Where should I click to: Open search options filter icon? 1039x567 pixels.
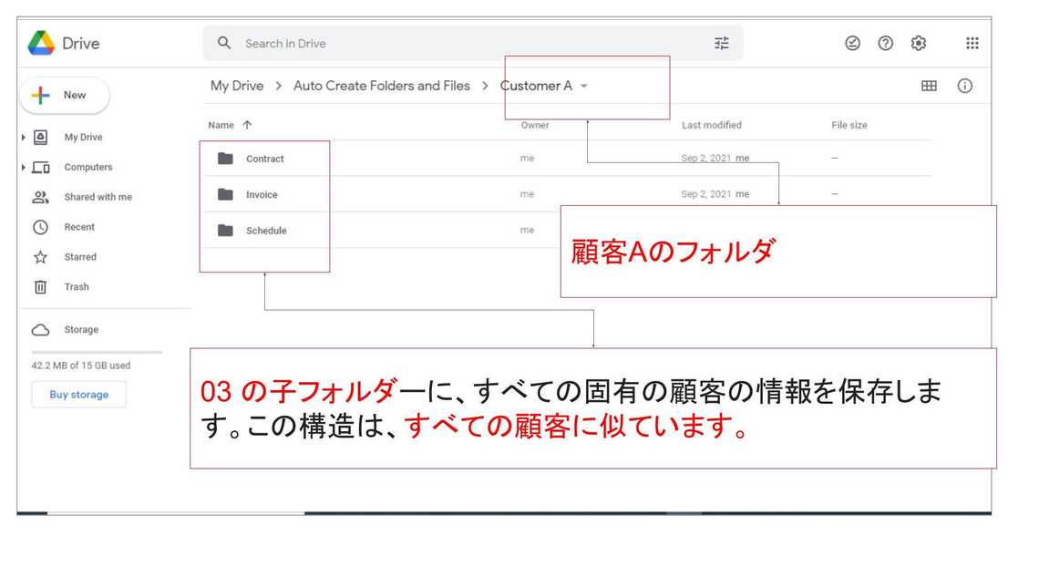coord(722,43)
